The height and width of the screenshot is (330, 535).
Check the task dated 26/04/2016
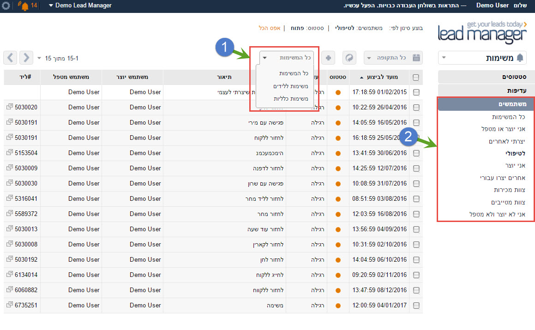[x=416, y=108]
